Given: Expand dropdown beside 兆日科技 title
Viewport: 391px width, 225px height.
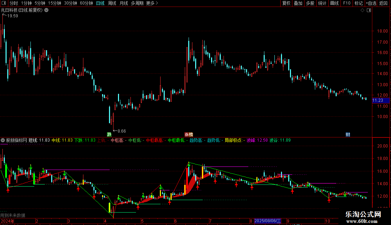Looking at the screenshot, I should [x=46, y=10].
